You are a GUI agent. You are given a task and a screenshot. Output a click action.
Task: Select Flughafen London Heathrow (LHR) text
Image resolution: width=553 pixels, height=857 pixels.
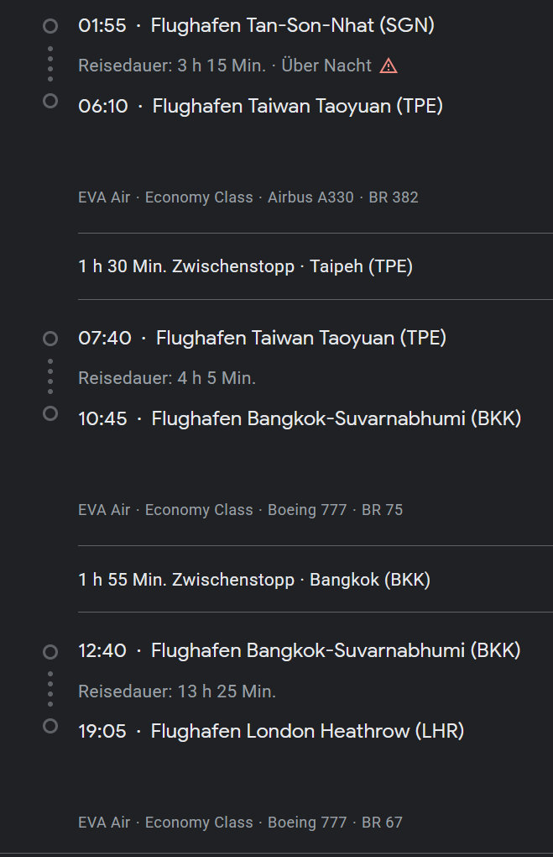307,731
